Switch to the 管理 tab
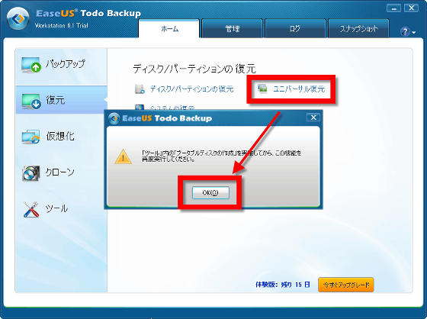This screenshot has width=427, height=319. (233, 29)
